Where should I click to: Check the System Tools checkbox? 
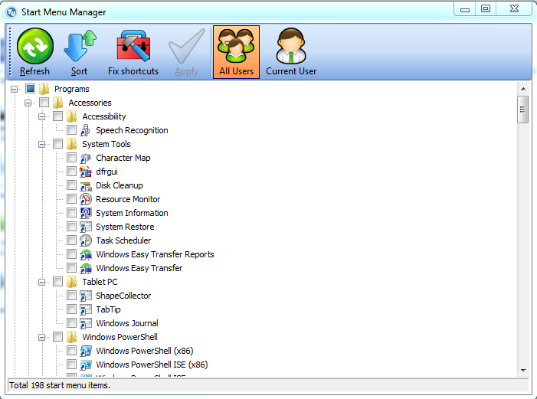pyautogui.click(x=57, y=143)
